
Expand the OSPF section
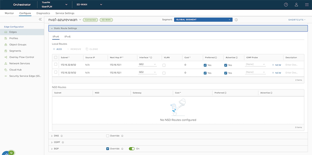coord(52,142)
